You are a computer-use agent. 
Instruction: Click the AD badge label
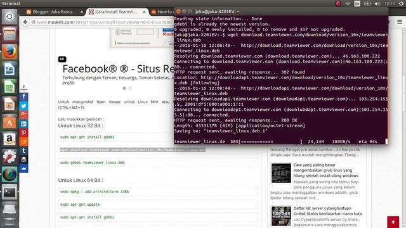(62, 59)
